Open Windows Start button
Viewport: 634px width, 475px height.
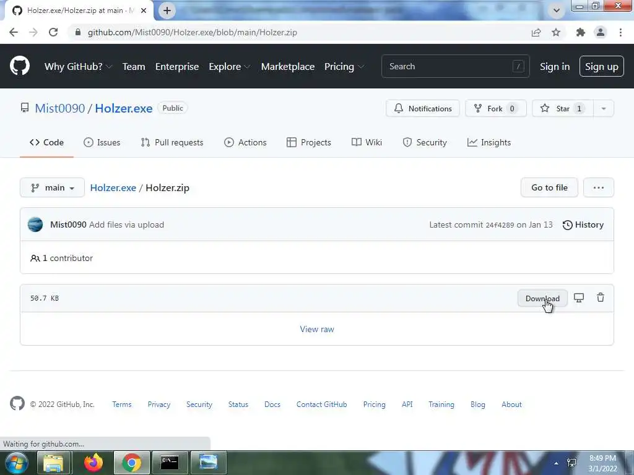coord(16,463)
